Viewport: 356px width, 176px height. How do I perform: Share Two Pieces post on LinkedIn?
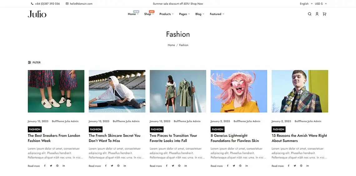[186, 166]
